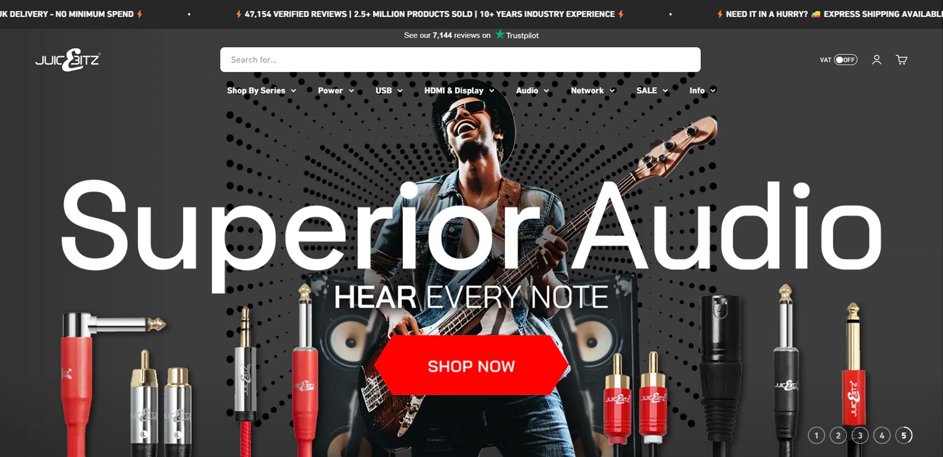Open the USB menu
Screen dimensions: 943x457
pyautogui.click(x=389, y=91)
